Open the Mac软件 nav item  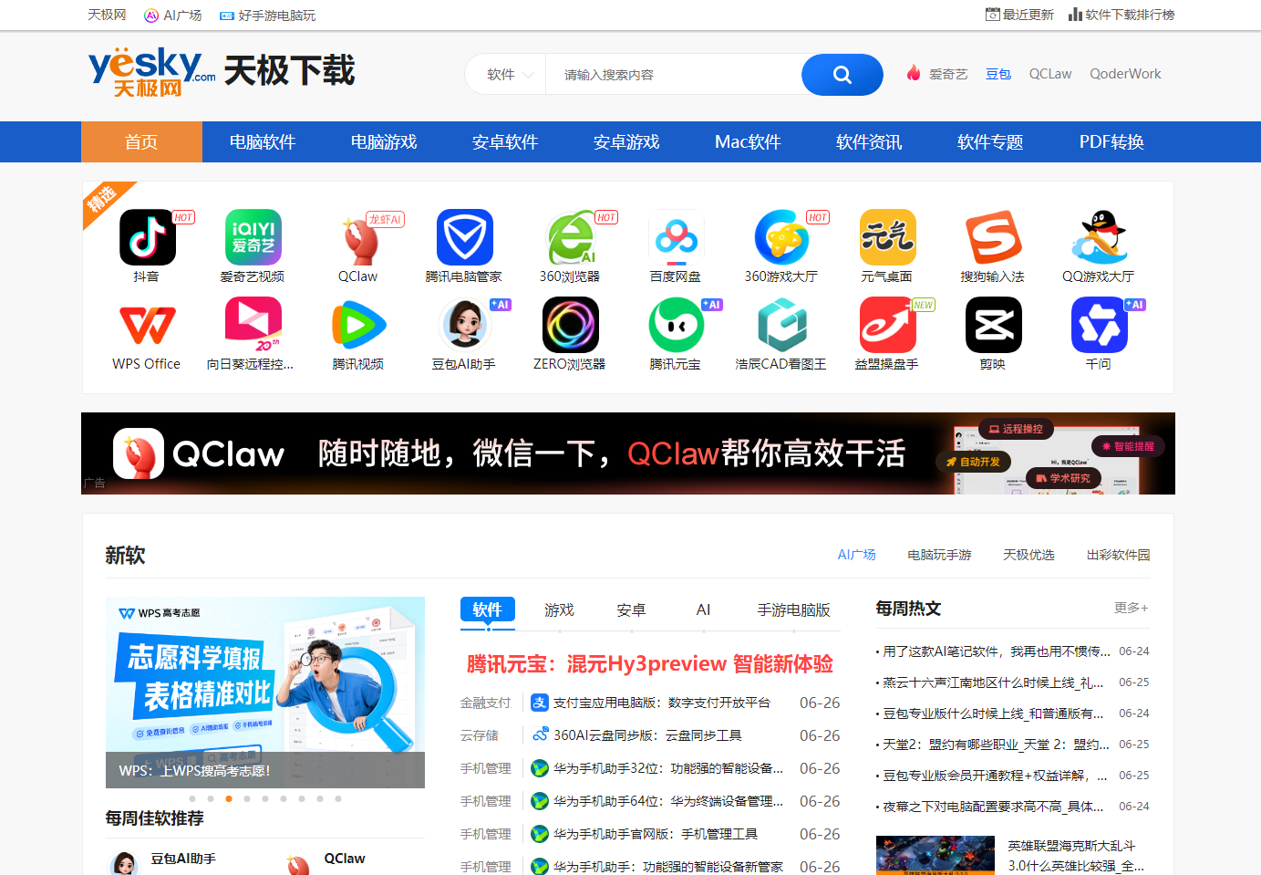pyautogui.click(x=748, y=141)
